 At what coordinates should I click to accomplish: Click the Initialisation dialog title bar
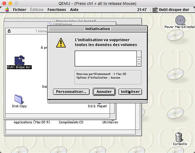[x=97, y=29]
